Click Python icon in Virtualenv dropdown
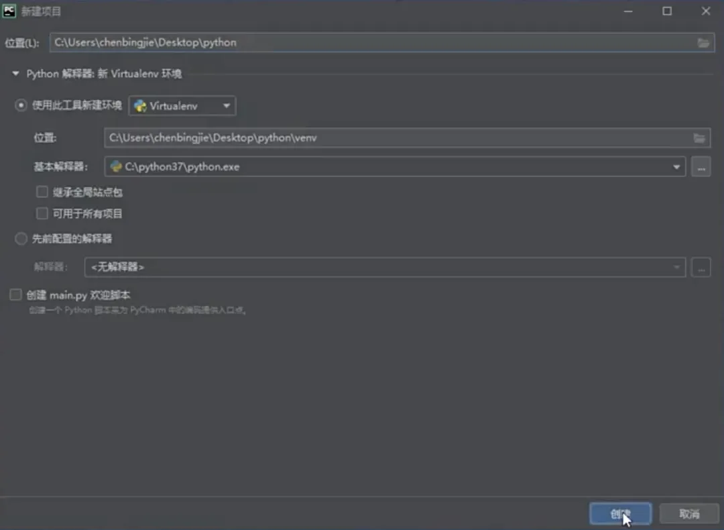Screen dimensions: 724x530 (140, 106)
